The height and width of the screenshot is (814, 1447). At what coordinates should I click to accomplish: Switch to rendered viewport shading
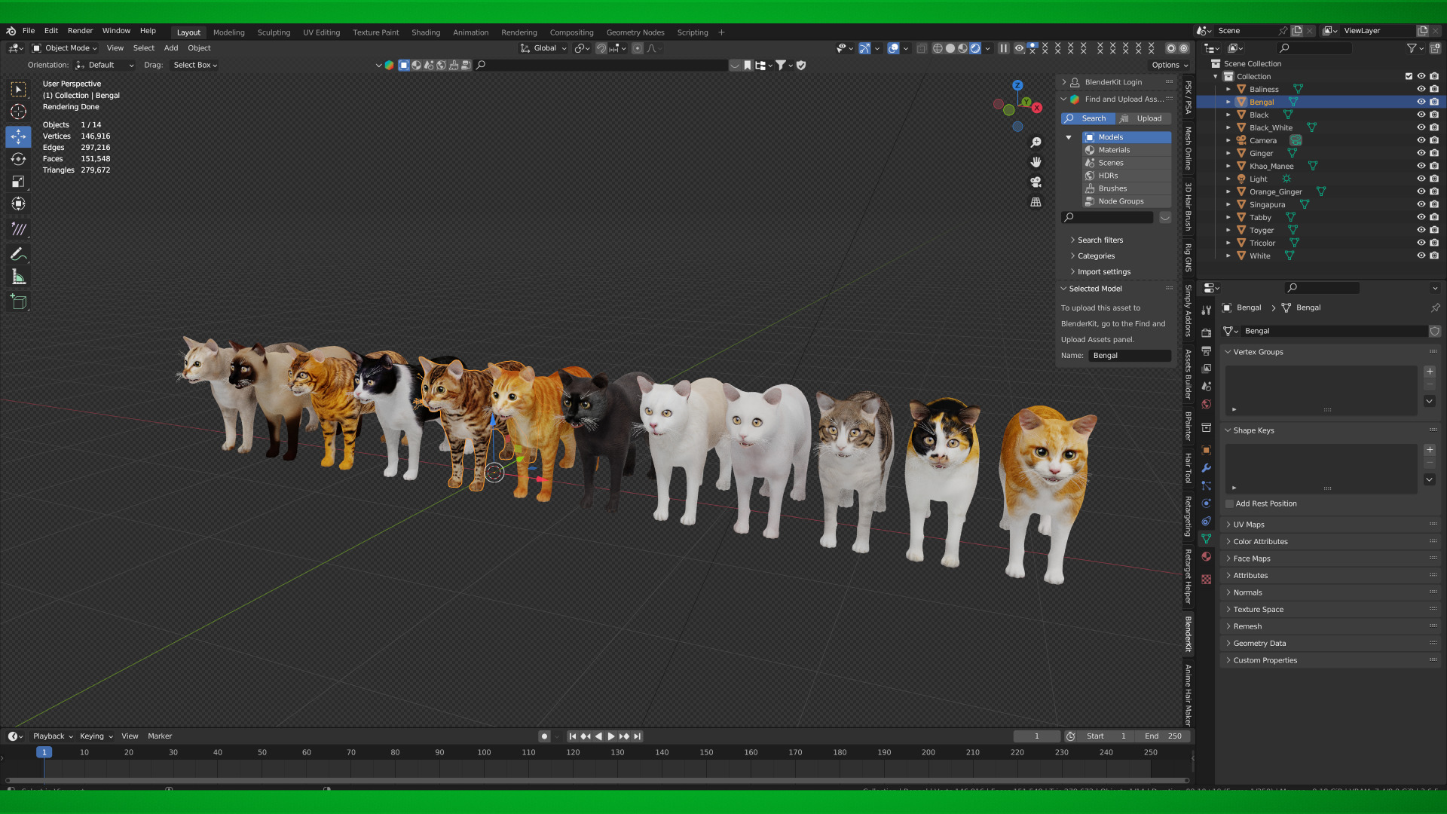[x=975, y=48]
